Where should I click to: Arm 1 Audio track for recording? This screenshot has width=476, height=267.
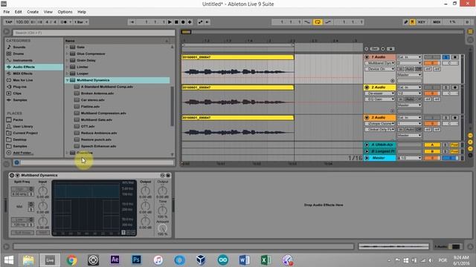pyautogui.click(x=454, y=57)
